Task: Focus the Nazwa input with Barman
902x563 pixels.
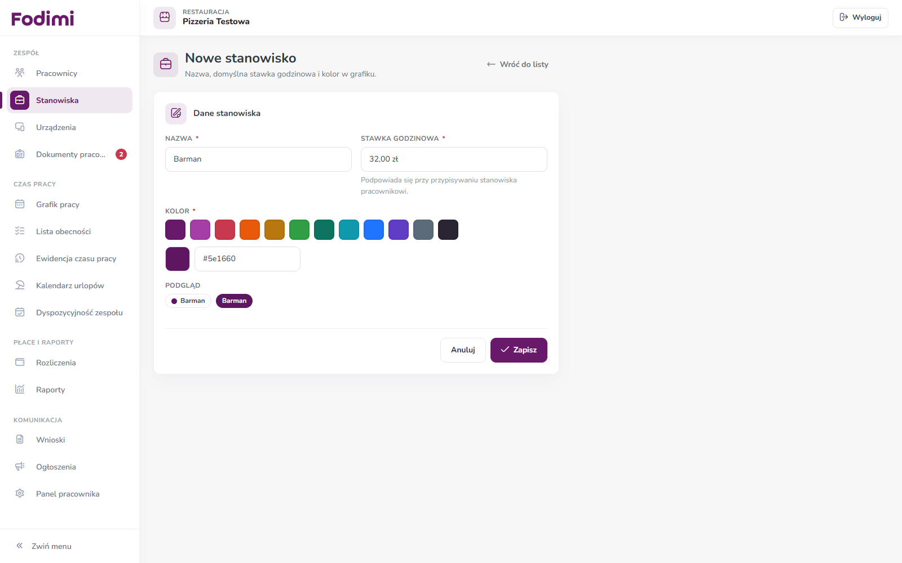Action: [258, 159]
